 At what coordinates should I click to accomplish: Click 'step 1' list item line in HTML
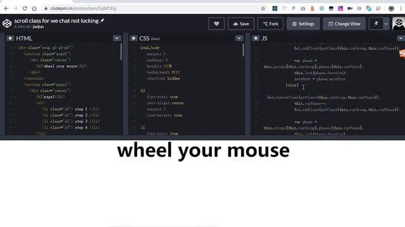coord(71,109)
